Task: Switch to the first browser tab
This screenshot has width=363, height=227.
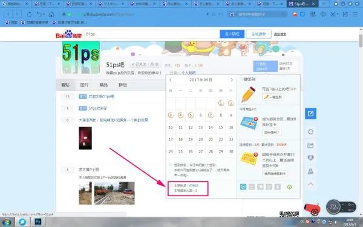Action: click(15, 4)
